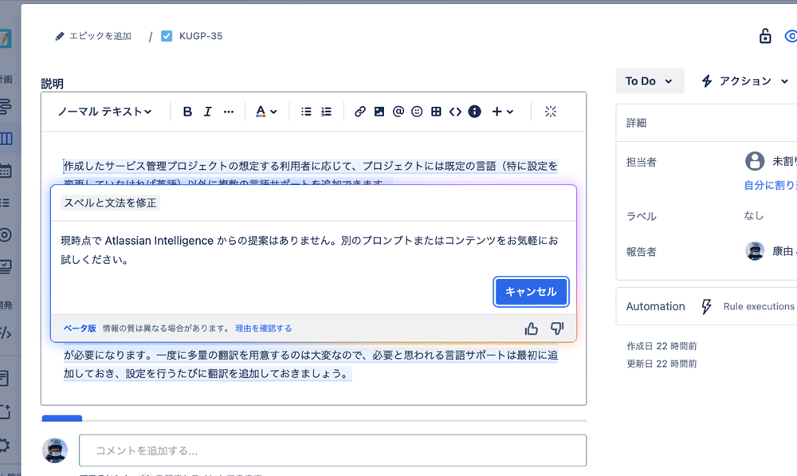Add a link to the text
Screen dimensions: 797x476
coord(360,112)
